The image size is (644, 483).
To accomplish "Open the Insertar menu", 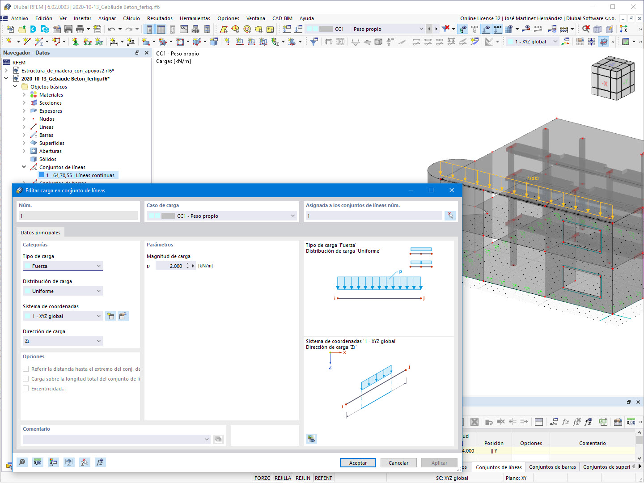I will click(x=82, y=18).
